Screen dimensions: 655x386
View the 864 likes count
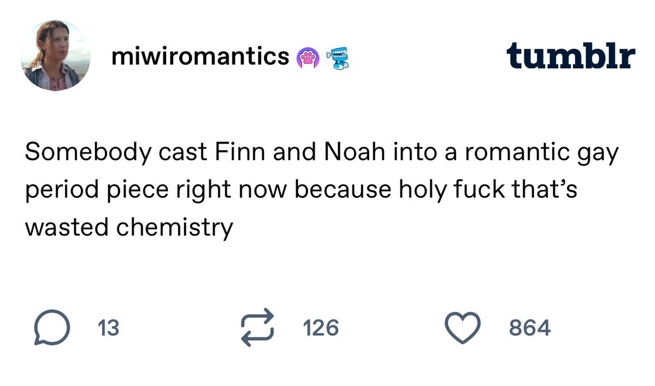(x=529, y=328)
